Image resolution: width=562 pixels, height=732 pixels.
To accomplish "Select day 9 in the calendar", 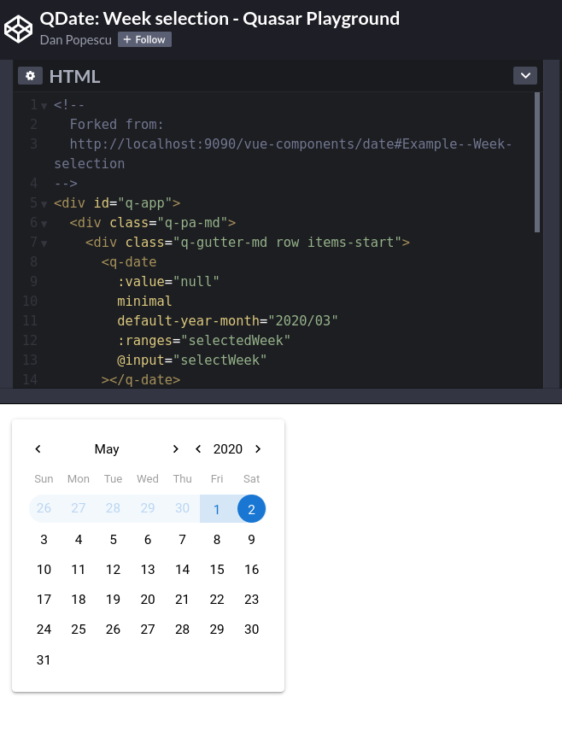I will (252, 540).
